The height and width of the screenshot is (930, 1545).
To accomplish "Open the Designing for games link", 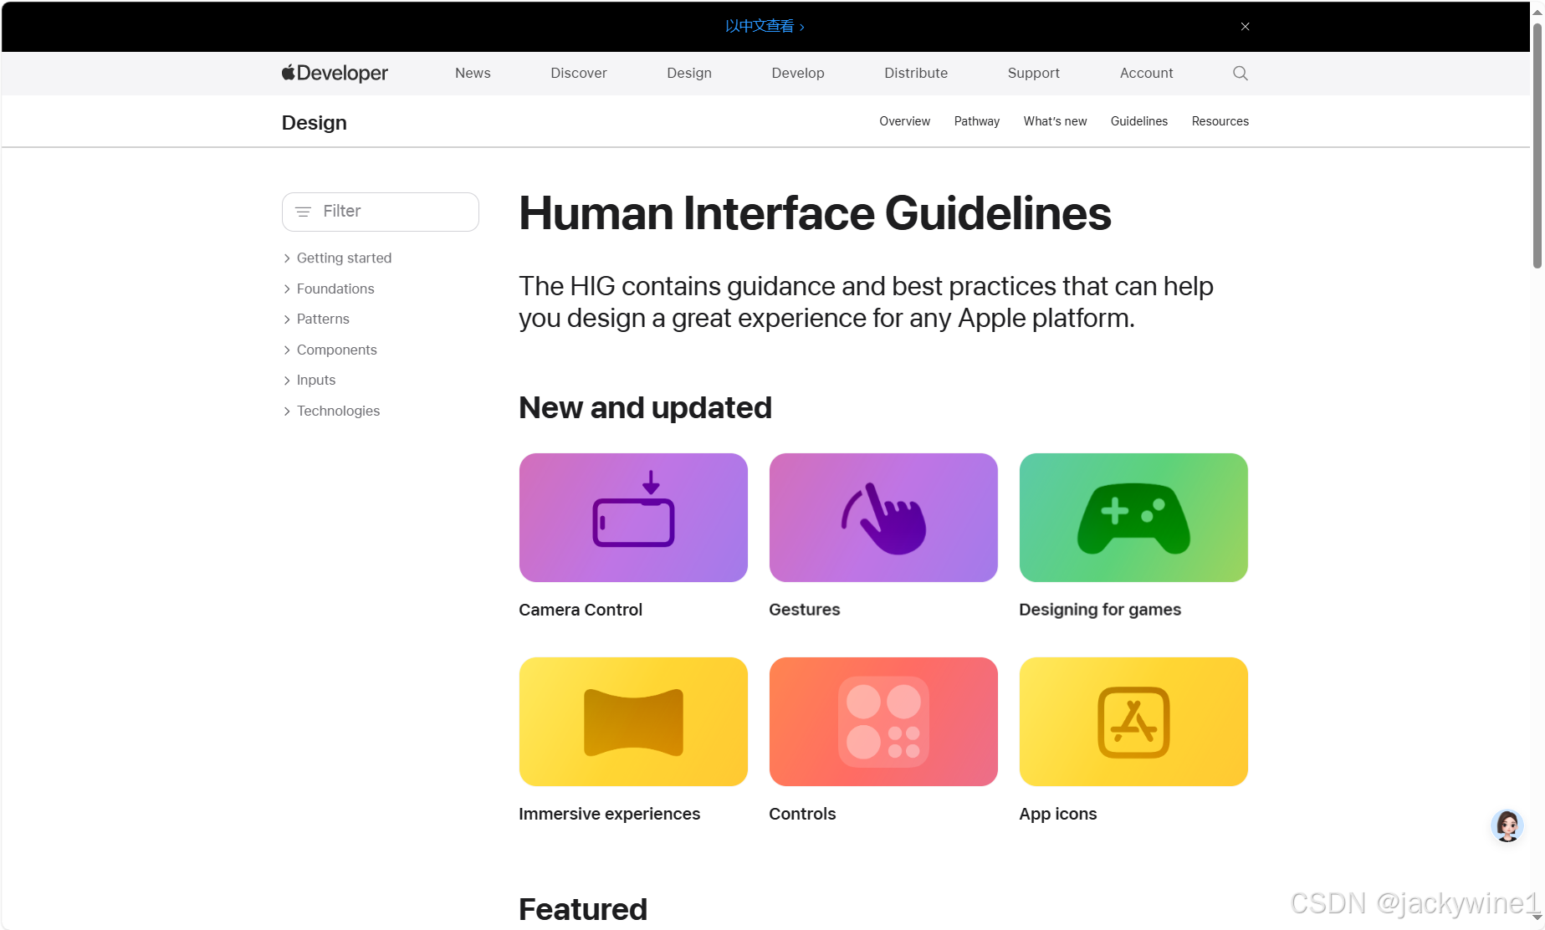I will click(1100, 610).
